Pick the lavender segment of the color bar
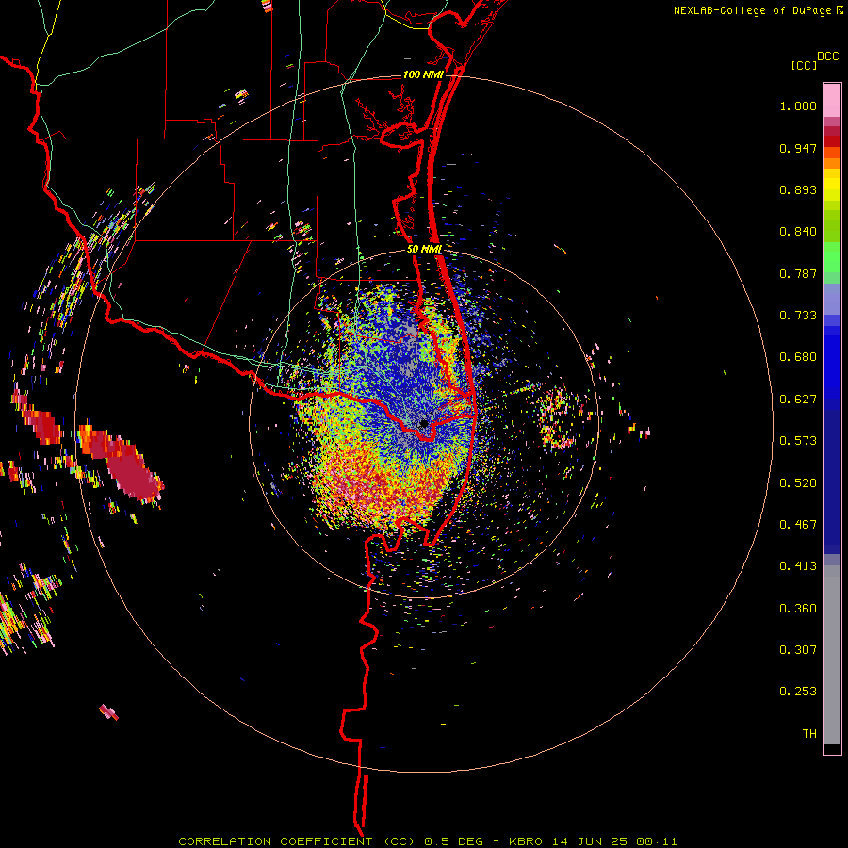Viewport: 848px width, 848px height. click(x=832, y=299)
